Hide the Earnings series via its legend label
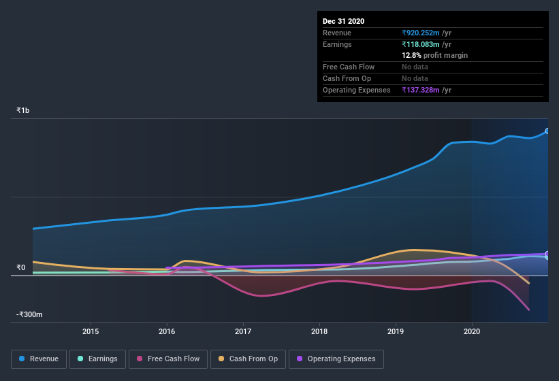The image size is (559, 381). (x=102, y=359)
